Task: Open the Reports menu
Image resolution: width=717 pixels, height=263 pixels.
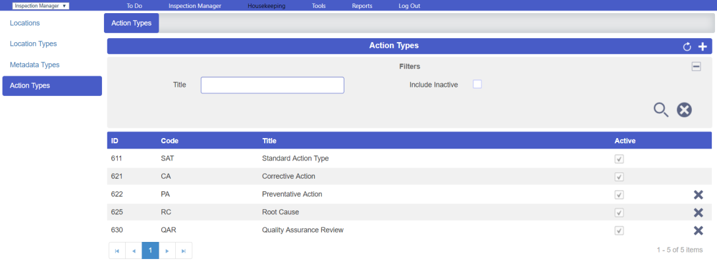Action: (362, 6)
